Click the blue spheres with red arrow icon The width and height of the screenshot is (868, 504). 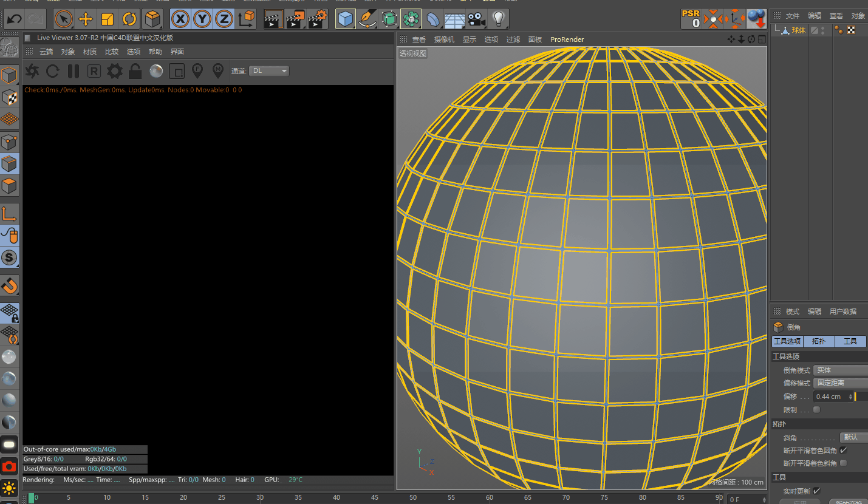pyautogui.click(x=757, y=19)
